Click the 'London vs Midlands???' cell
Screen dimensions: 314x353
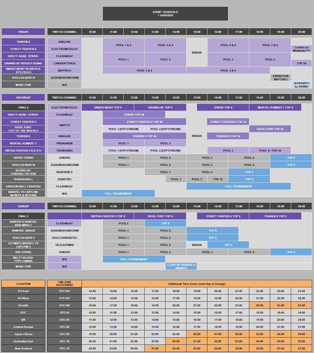pos(301,49)
